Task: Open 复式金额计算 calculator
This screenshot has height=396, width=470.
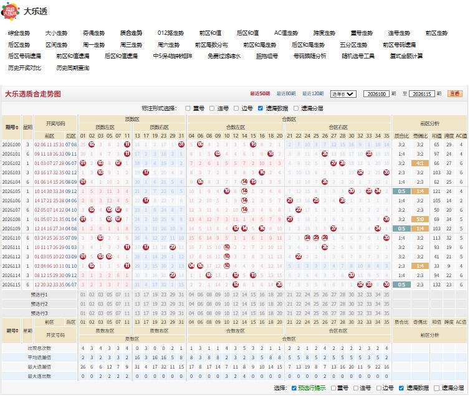Action: 406,56
